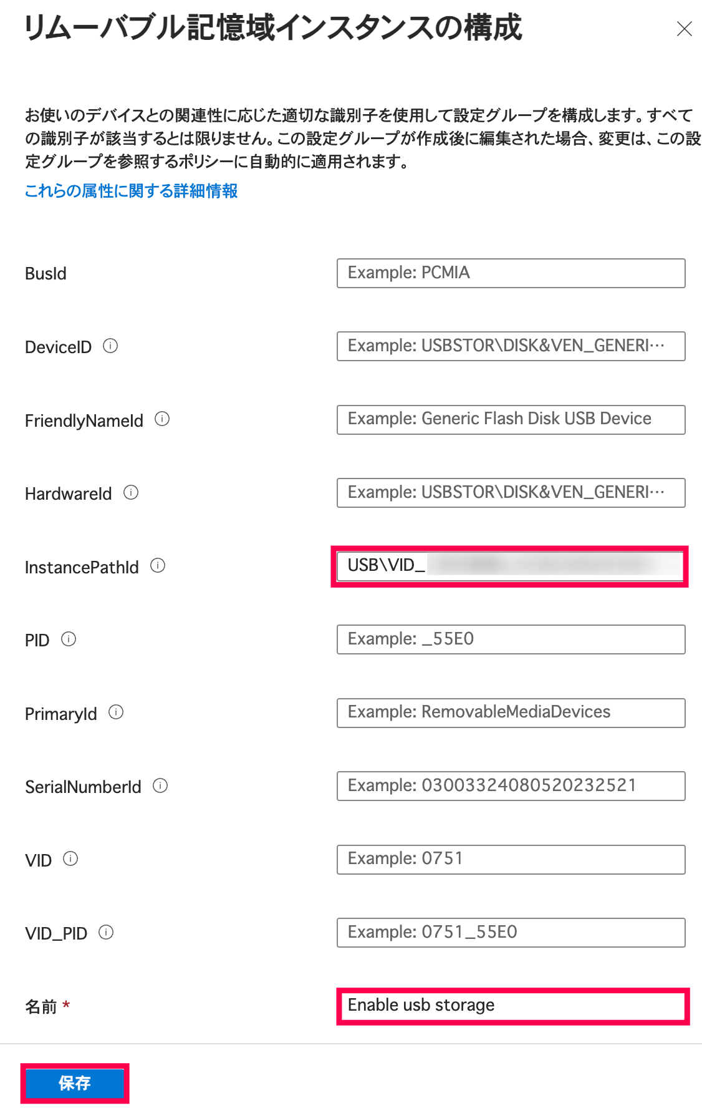
Task: Click the SerialNumberId info icon
Action: [160, 785]
